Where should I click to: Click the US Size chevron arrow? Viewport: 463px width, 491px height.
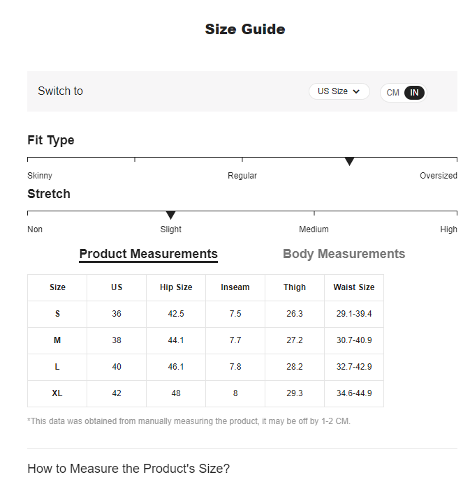pos(356,91)
